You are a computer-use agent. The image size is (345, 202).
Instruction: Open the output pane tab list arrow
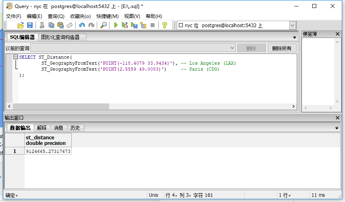(x=337, y=128)
